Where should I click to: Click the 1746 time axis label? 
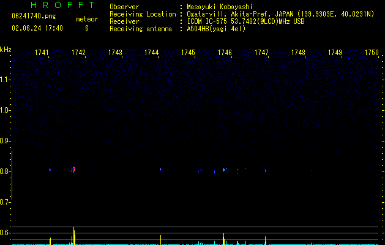click(x=225, y=53)
